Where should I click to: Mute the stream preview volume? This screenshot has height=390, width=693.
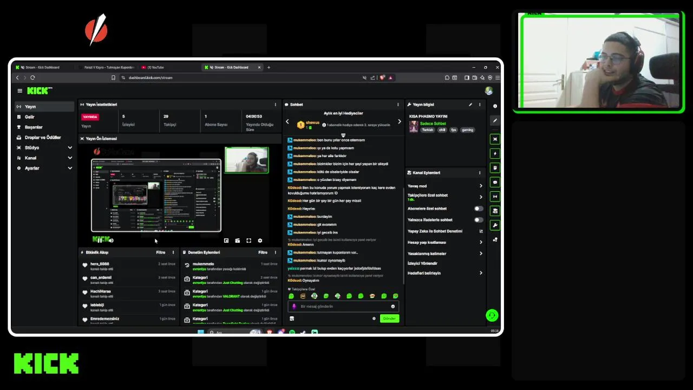[111, 240]
